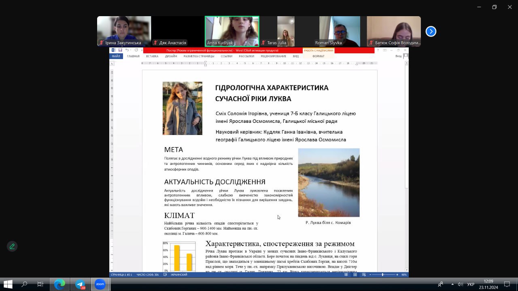This screenshot has height=291, width=518.
Task: Open the РЕЦЕНЗИРОВАНИЕ ribbon tab
Action: pos(273,56)
